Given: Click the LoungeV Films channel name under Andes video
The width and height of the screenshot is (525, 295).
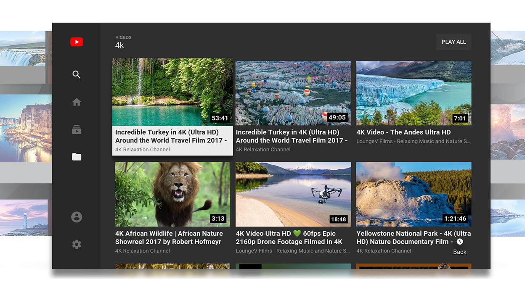Looking at the screenshot, I should [x=413, y=142].
